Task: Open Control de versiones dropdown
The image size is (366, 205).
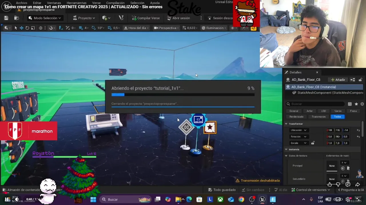Action: point(311,190)
